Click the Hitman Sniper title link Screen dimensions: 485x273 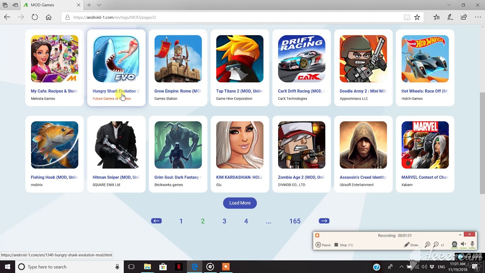tap(116, 177)
